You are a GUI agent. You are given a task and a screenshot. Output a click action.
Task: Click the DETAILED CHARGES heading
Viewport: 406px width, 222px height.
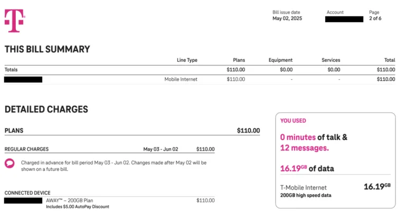pos(46,109)
